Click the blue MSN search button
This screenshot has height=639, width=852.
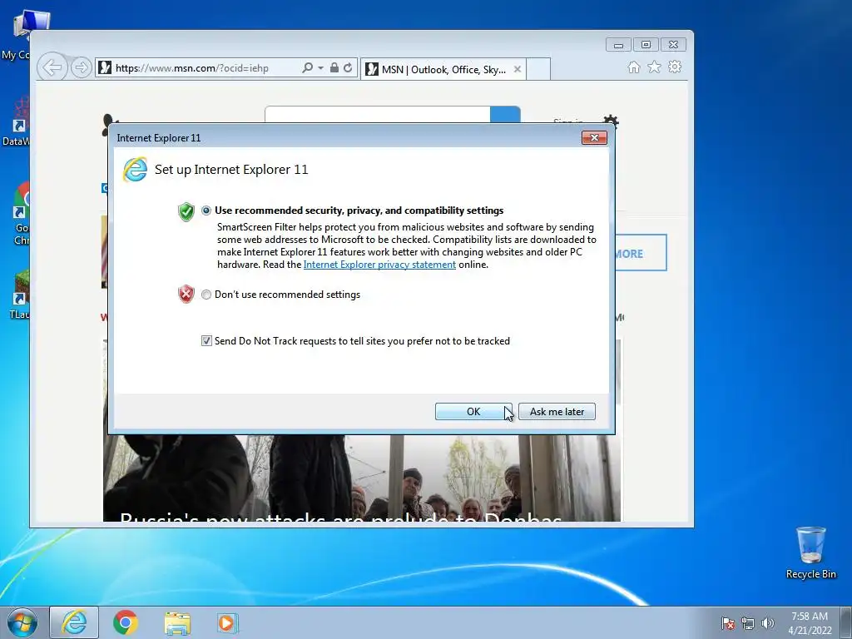[505, 115]
